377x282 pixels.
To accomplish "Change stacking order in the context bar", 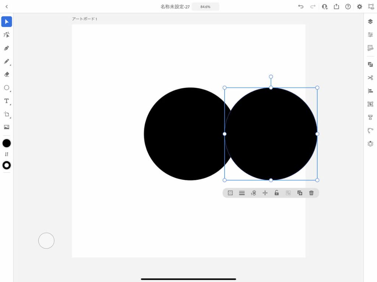I will click(253, 193).
